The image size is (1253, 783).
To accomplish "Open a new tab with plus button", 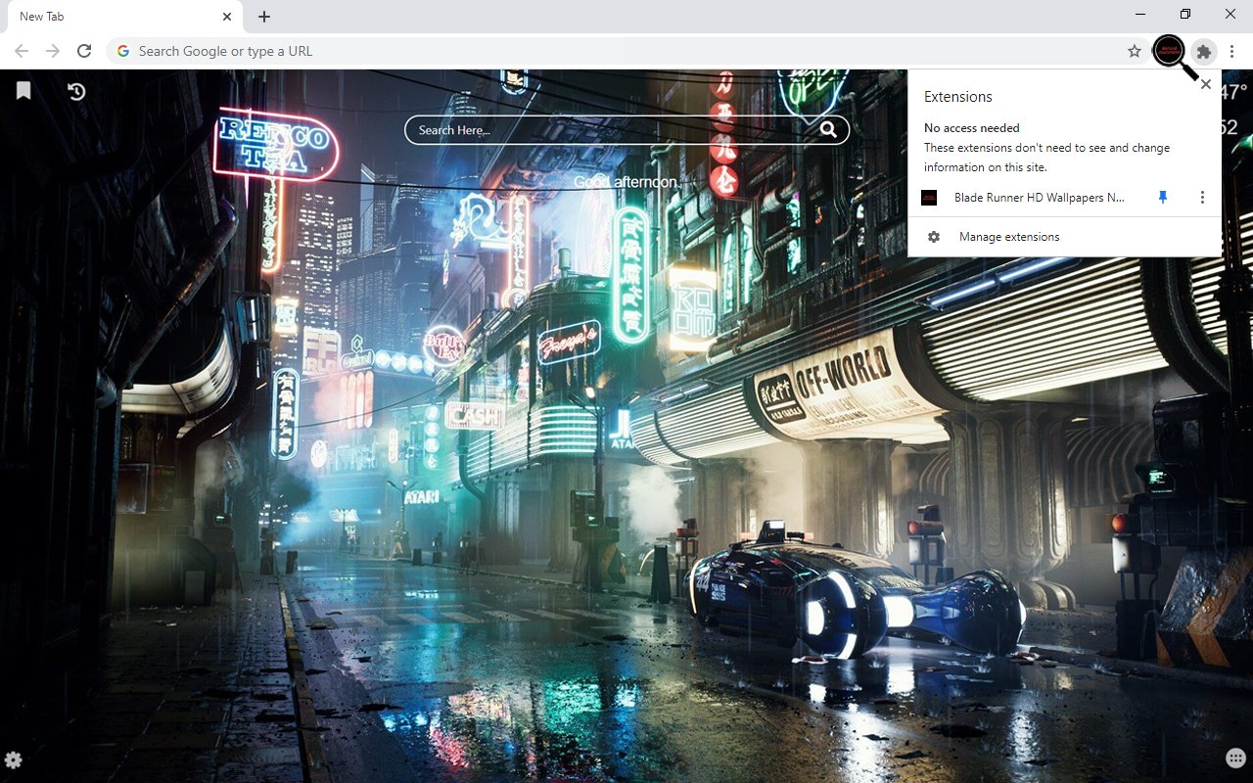I will (264, 17).
